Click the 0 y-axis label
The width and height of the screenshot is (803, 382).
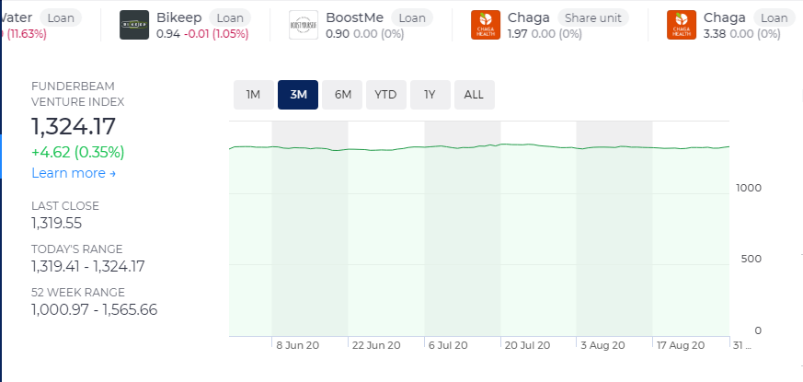pos(758,330)
